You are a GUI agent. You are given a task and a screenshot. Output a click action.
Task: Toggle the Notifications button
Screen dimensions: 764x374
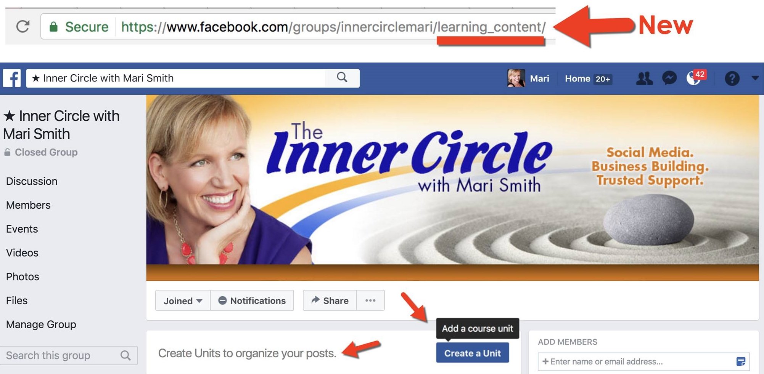tap(252, 300)
